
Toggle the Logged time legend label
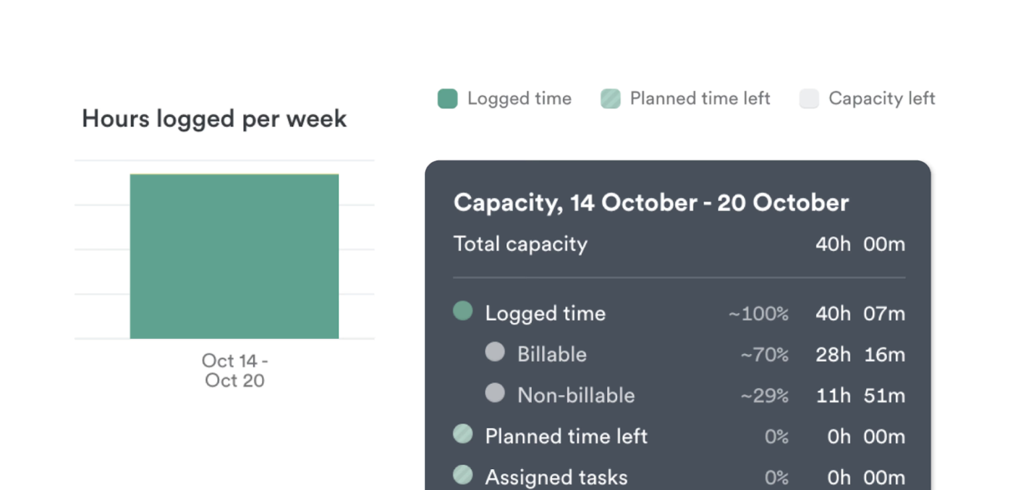click(519, 99)
